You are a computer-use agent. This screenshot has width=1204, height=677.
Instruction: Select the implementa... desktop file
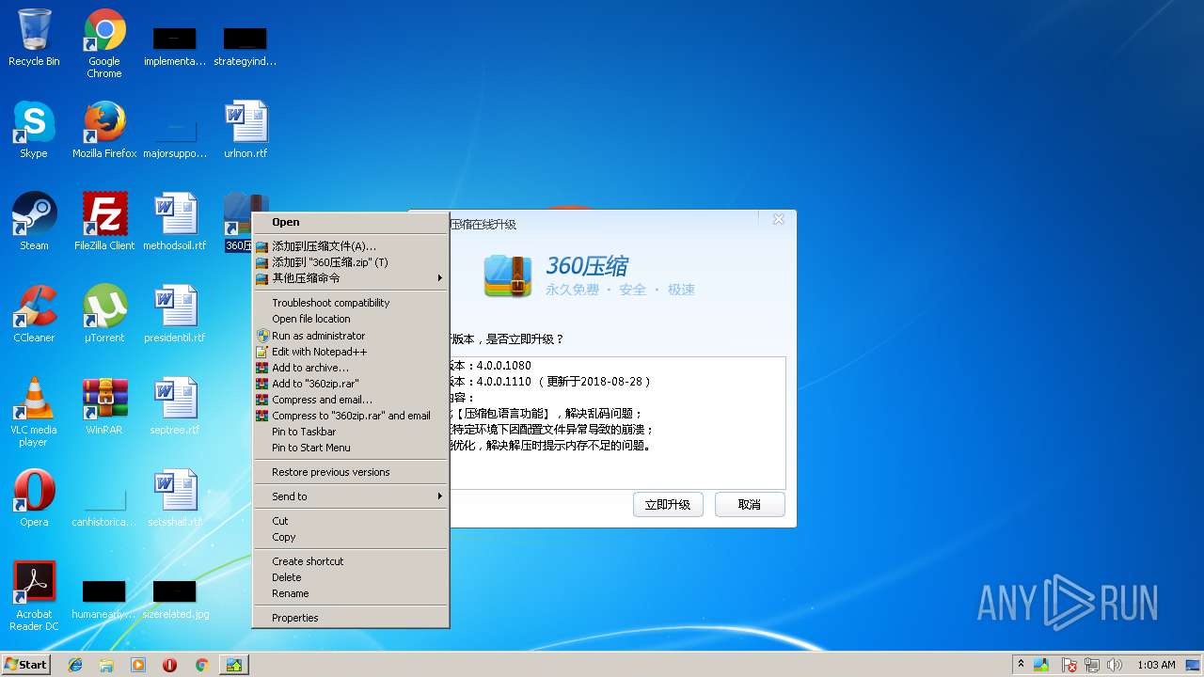tap(175, 46)
